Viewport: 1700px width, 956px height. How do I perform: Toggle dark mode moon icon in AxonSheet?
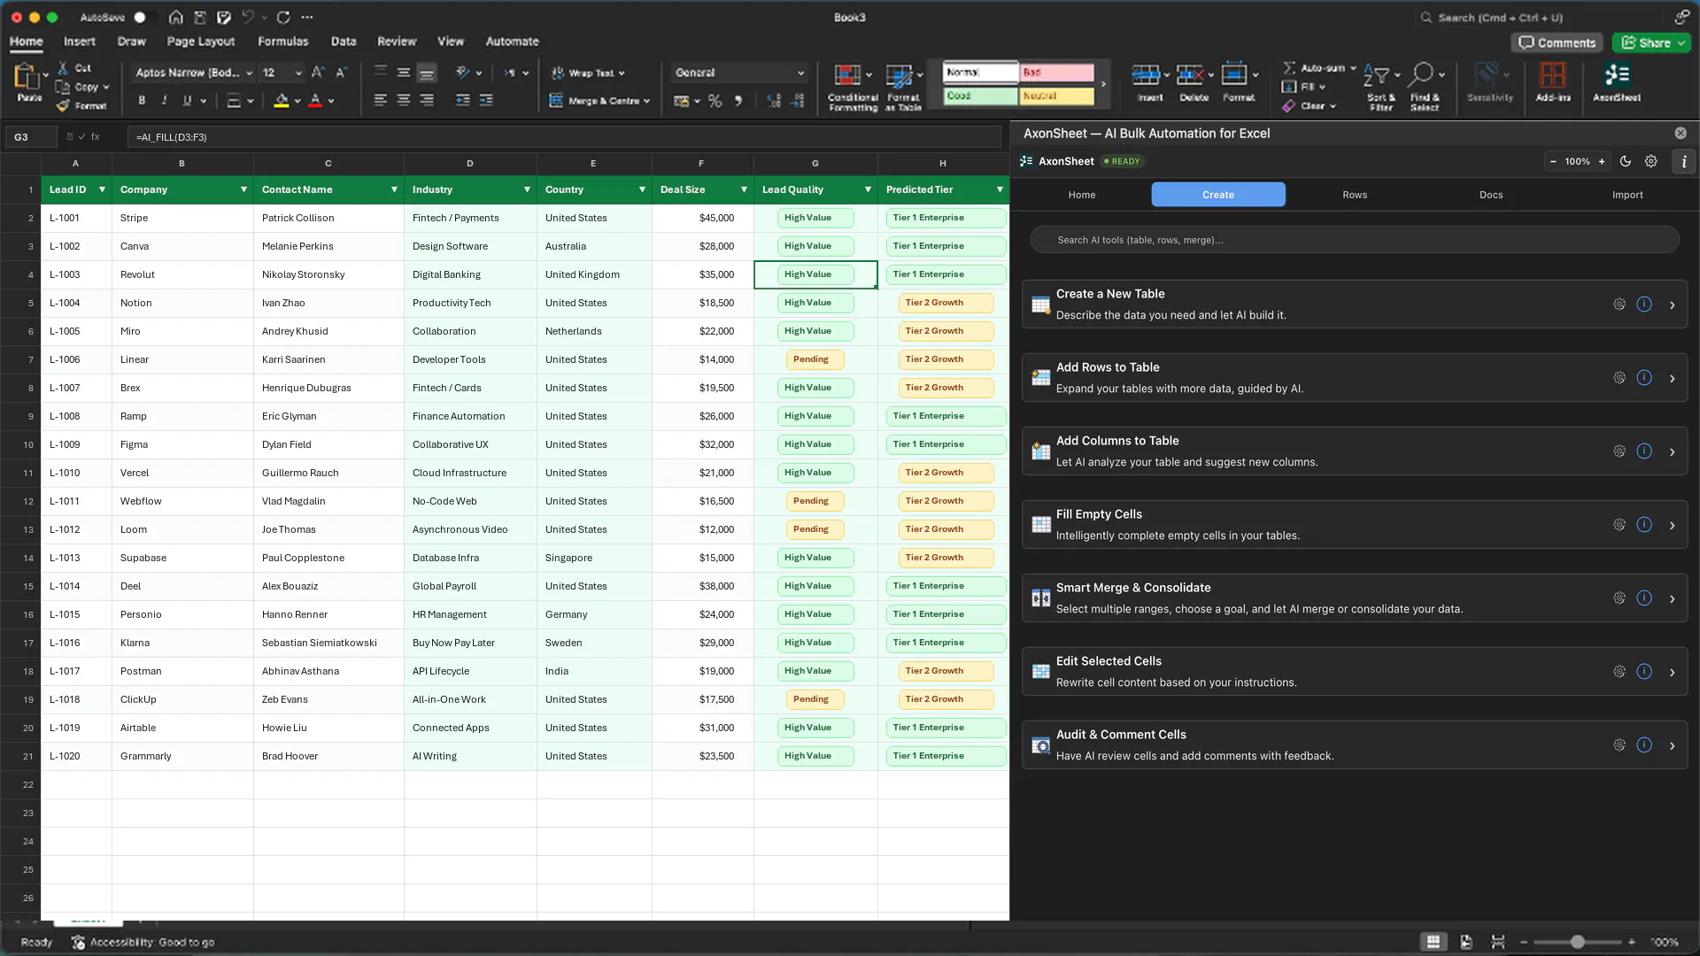[1626, 161]
